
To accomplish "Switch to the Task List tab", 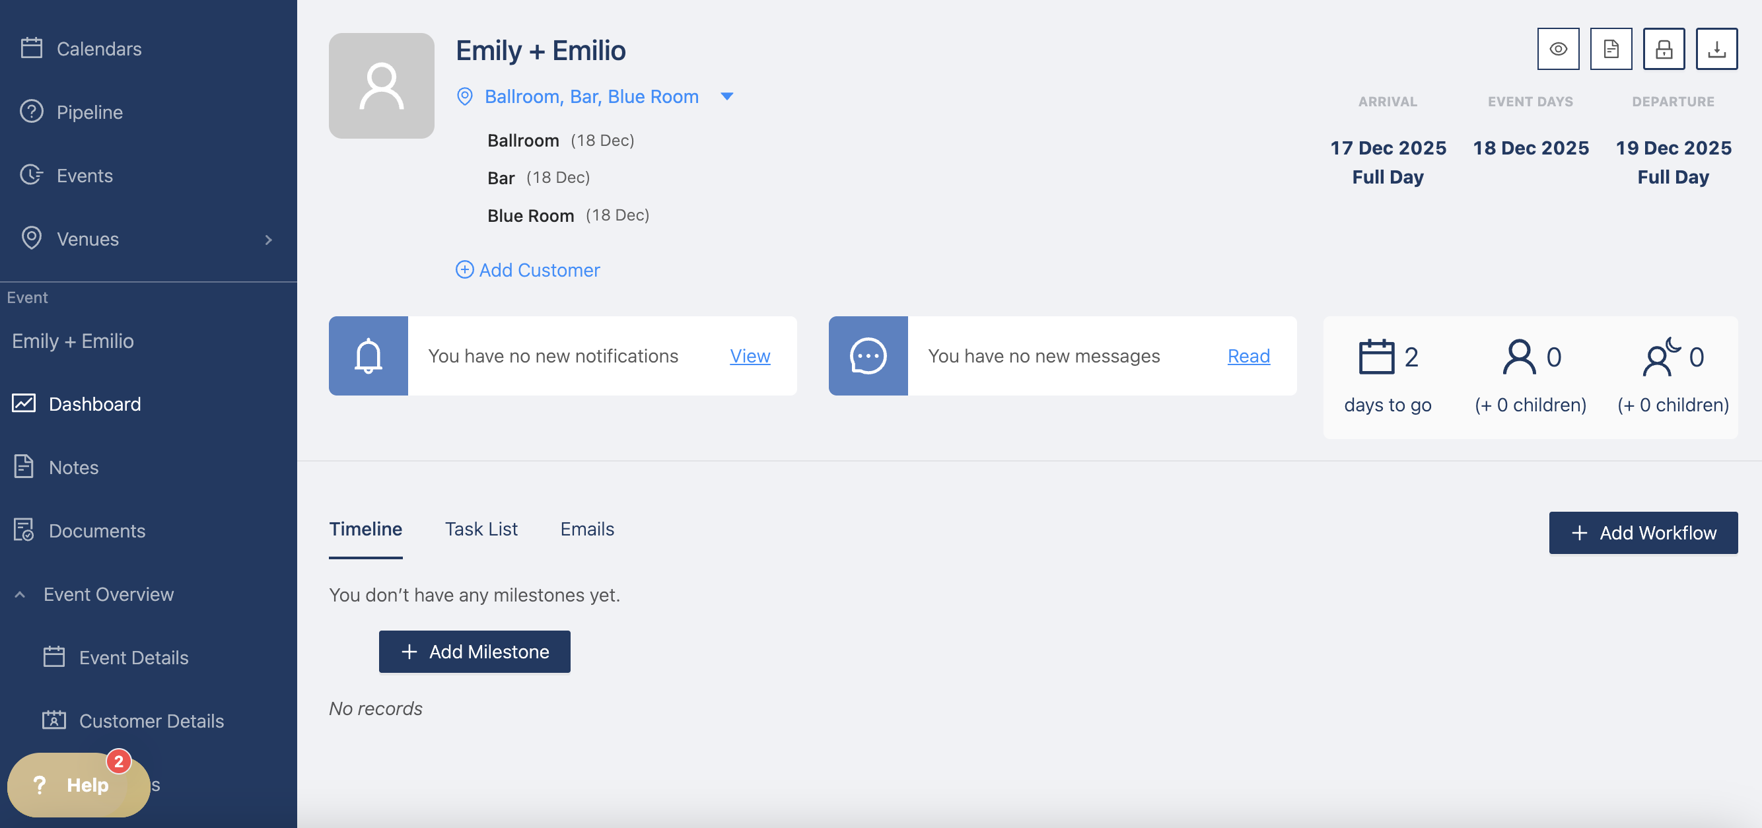I will (x=481, y=528).
